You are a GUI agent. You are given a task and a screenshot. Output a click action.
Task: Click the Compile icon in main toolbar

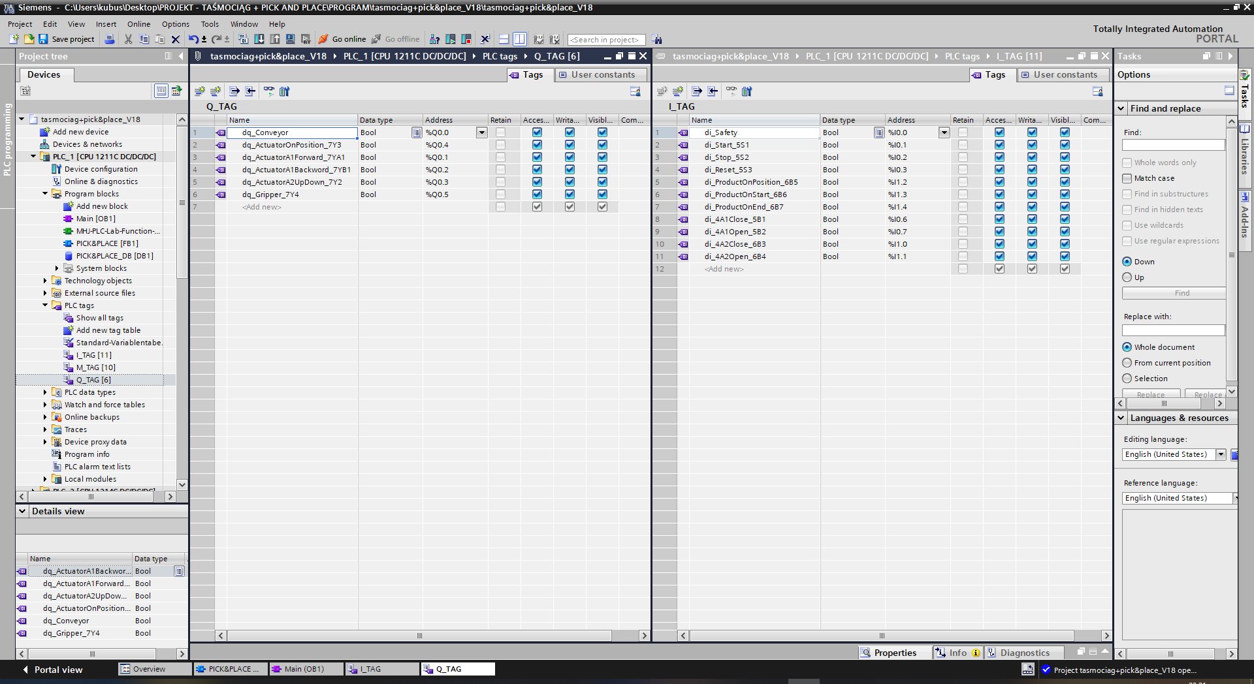(244, 39)
